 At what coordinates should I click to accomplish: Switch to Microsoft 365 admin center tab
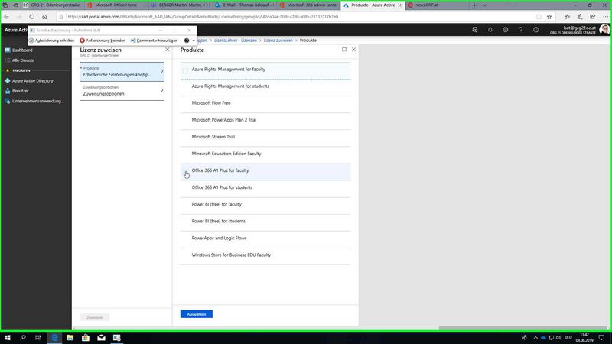[308, 5]
